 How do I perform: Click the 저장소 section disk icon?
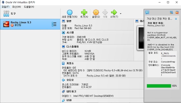coord(63,63)
